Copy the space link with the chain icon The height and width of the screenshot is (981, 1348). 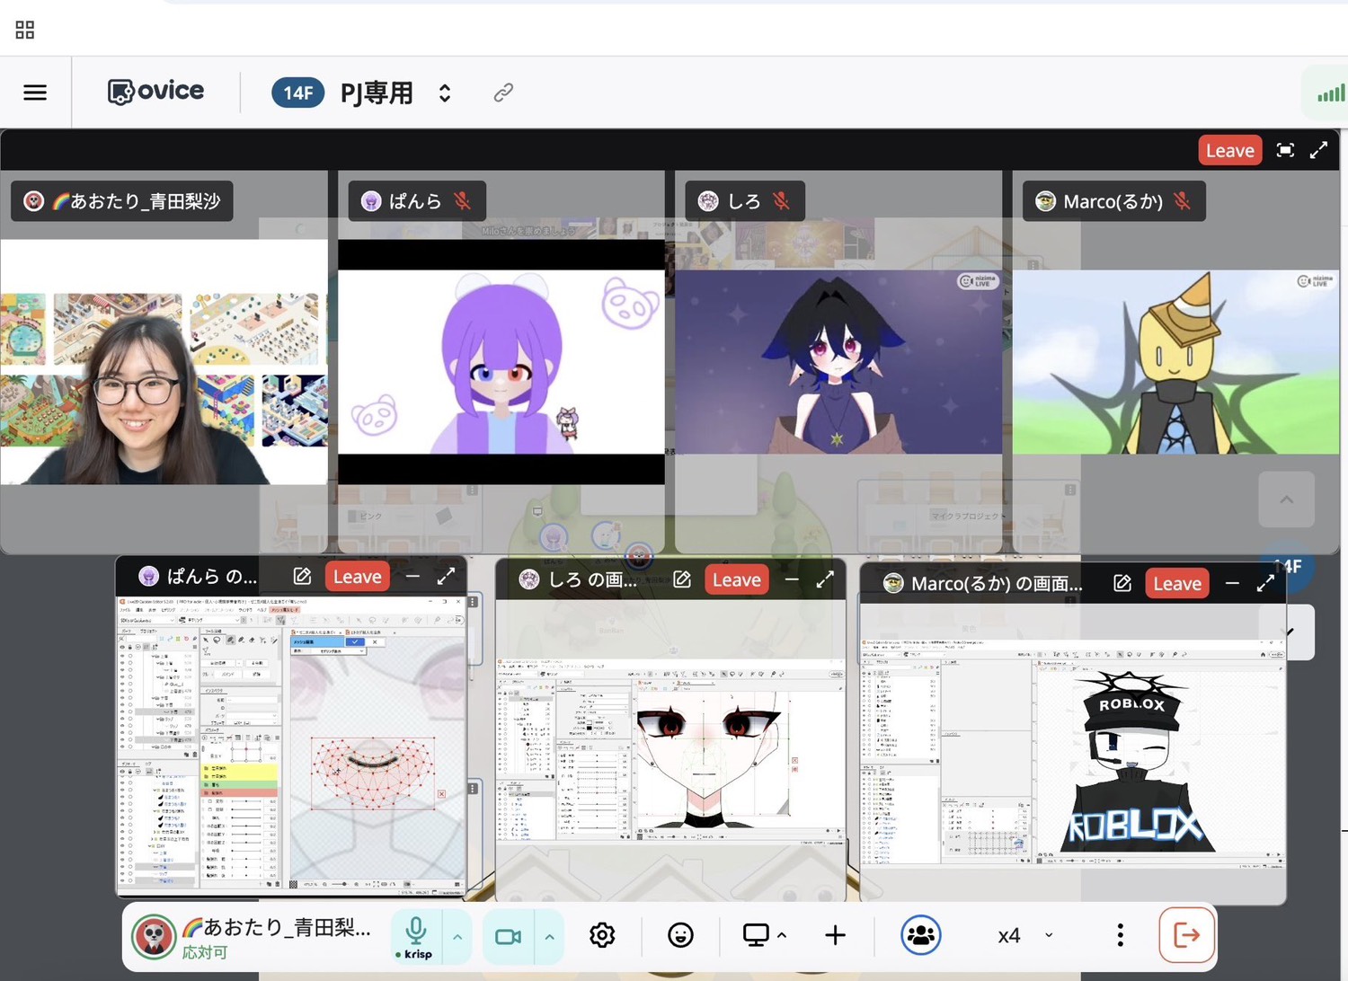503,93
